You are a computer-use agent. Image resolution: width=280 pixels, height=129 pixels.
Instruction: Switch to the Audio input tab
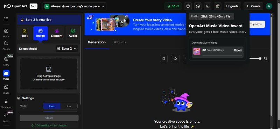pyautogui.click(x=73, y=33)
